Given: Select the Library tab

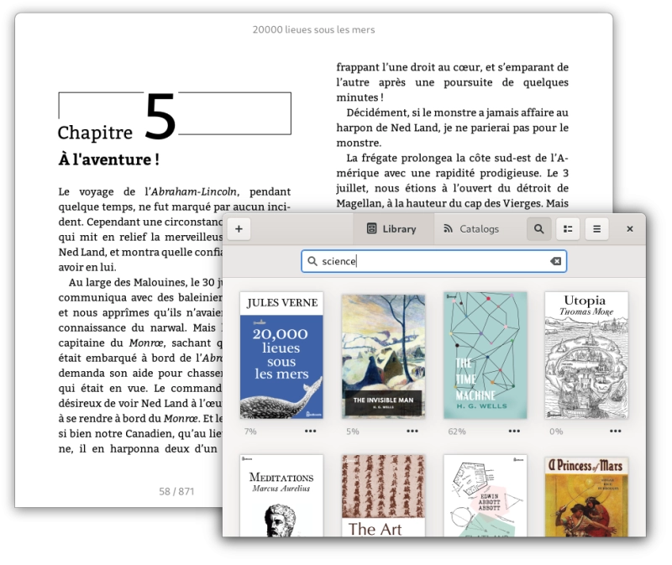Looking at the screenshot, I should click(x=391, y=228).
